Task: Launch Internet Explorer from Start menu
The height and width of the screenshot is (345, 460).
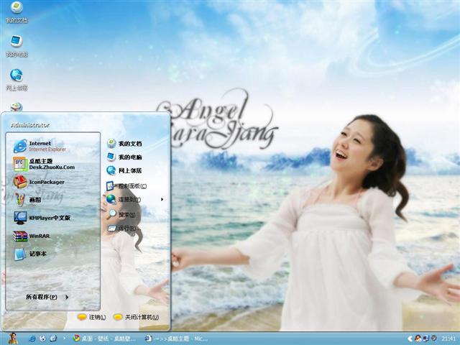Action: coord(40,146)
